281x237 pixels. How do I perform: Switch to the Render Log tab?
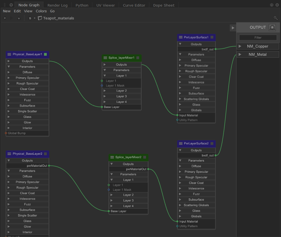(x=57, y=5)
